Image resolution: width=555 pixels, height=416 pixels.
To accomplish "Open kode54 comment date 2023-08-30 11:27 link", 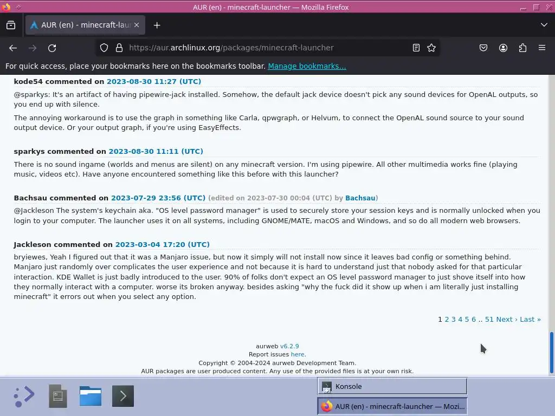I will tap(154, 81).
